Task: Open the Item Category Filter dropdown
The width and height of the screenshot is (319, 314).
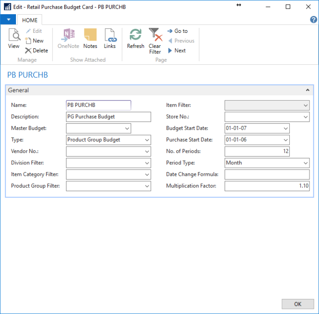Action: [147, 175]
